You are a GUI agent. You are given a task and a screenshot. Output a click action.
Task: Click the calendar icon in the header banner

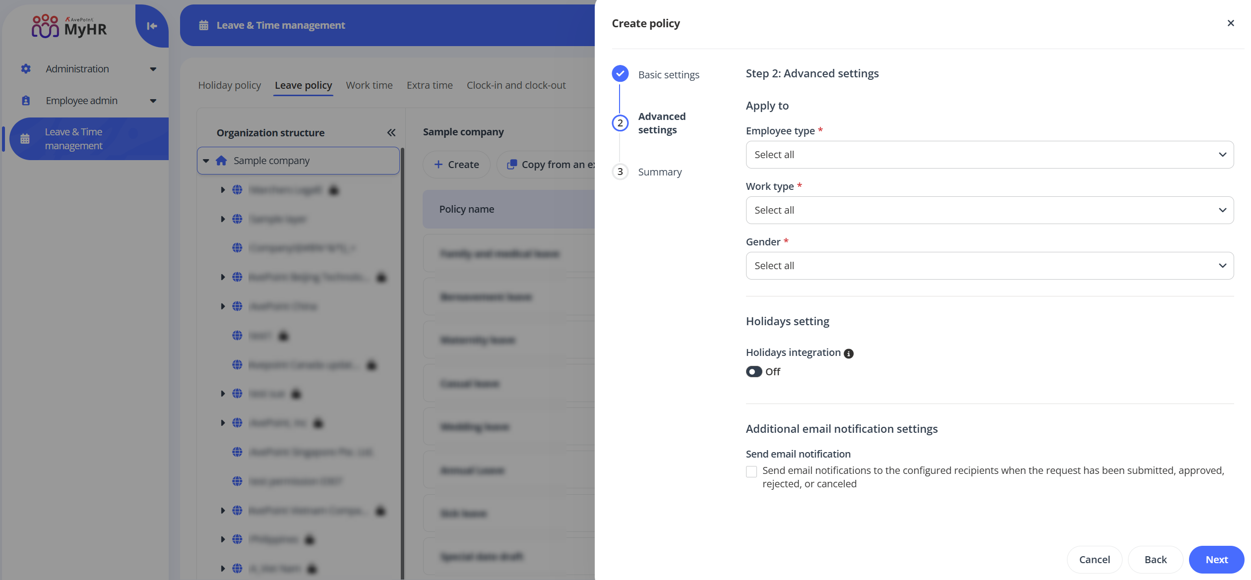203,25
